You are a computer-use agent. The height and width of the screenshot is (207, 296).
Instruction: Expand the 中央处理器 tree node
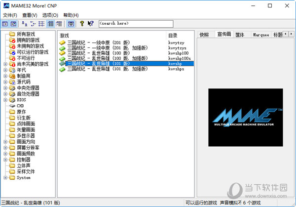(5, 88)
